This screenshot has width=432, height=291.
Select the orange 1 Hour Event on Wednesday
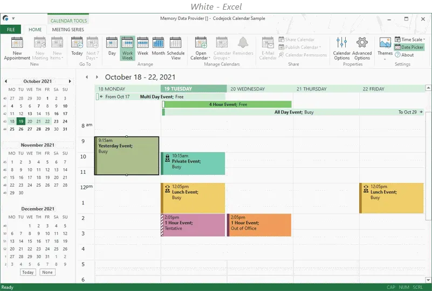pyautogui.click(x=259, y=225)
